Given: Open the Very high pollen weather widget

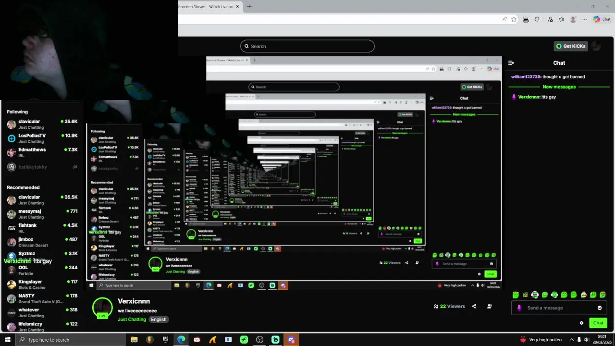Looking at the screenshot, I should 541,340.
